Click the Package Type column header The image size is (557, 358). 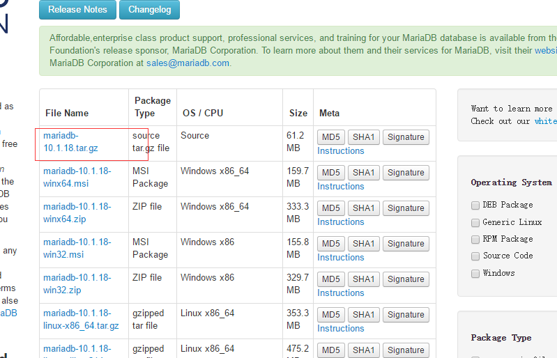(x=153, y=107)
